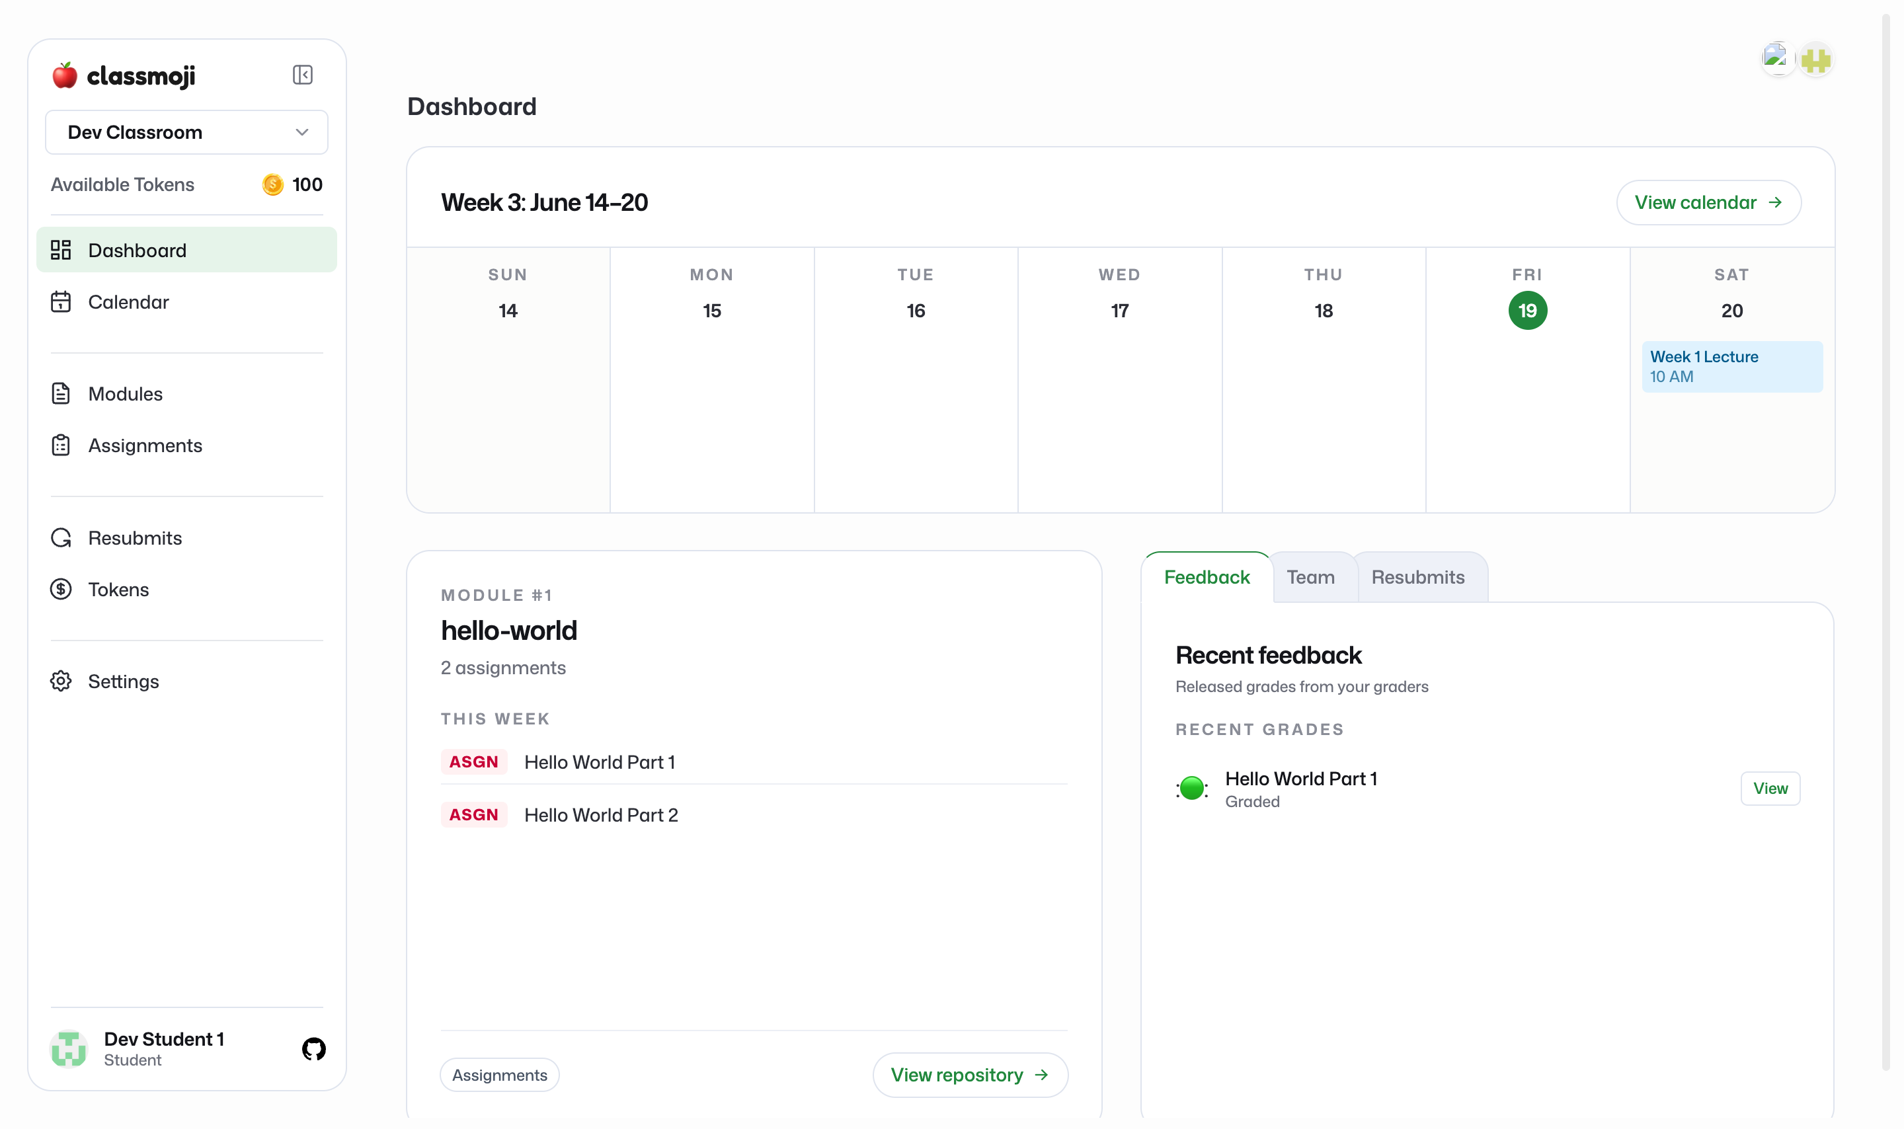Select Tuesday 16 in the week view
Screen dimensions: 1904x1129
coord(916,311)
